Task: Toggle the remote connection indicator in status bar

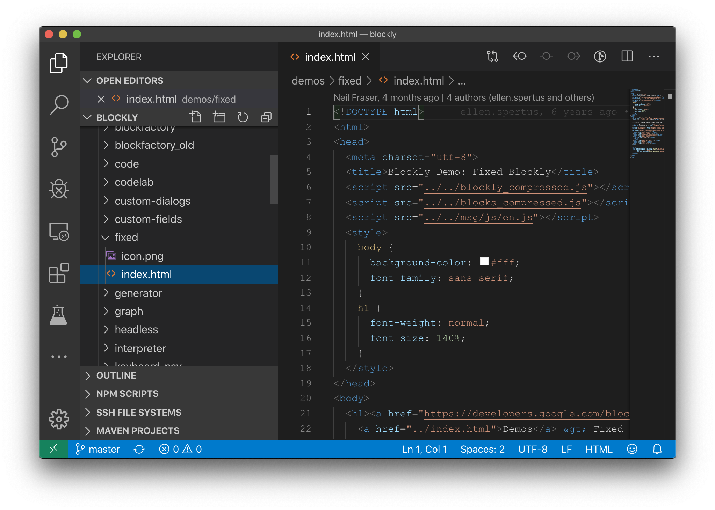Action: coord(54,449)
